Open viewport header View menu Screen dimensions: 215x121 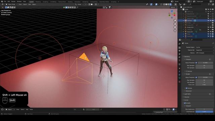(20, 4)
